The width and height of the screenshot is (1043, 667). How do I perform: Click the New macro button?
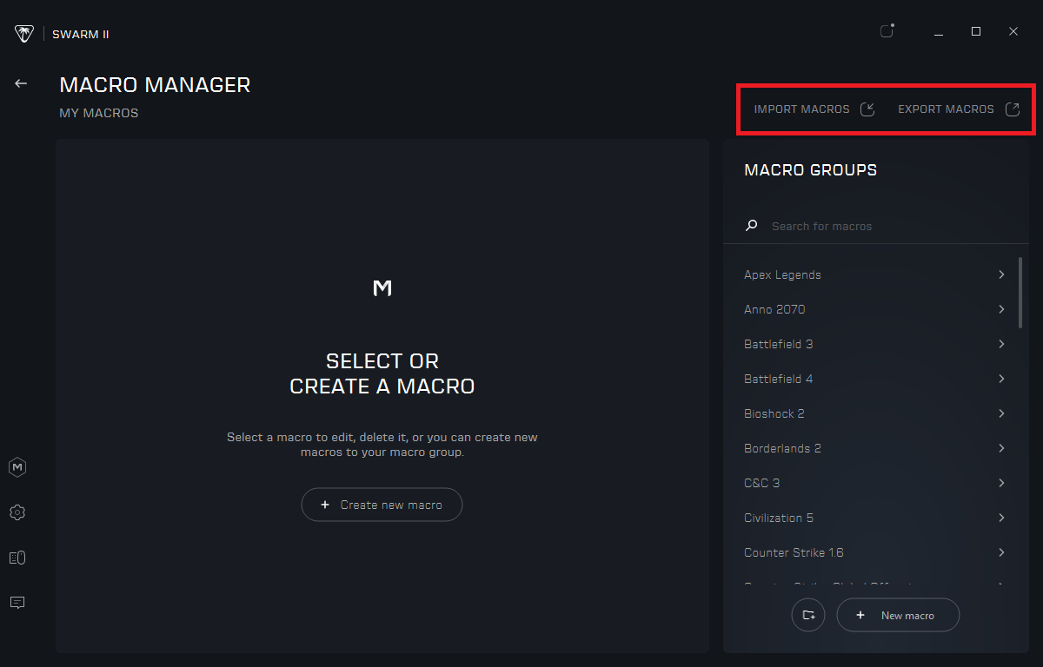(x=898, y=615)
